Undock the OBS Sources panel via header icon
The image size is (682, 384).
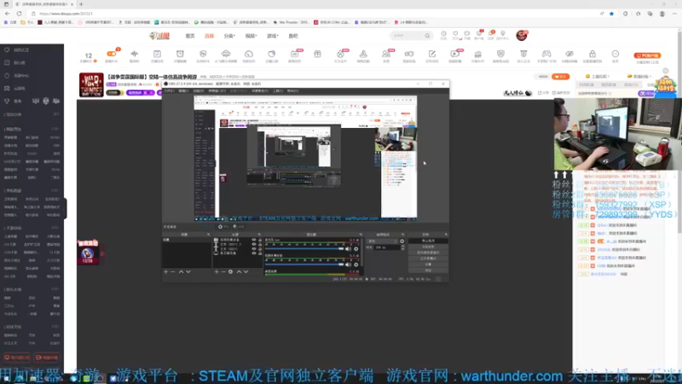click(259, 235)
